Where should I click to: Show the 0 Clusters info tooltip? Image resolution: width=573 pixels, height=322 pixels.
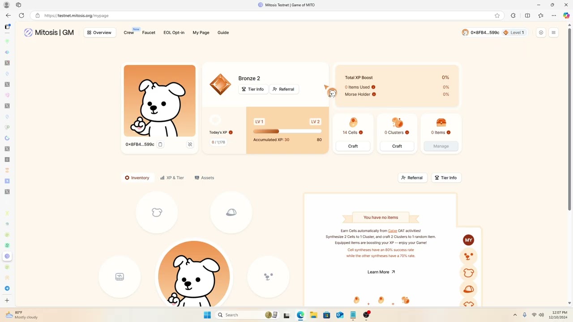(x=407, y=132)
